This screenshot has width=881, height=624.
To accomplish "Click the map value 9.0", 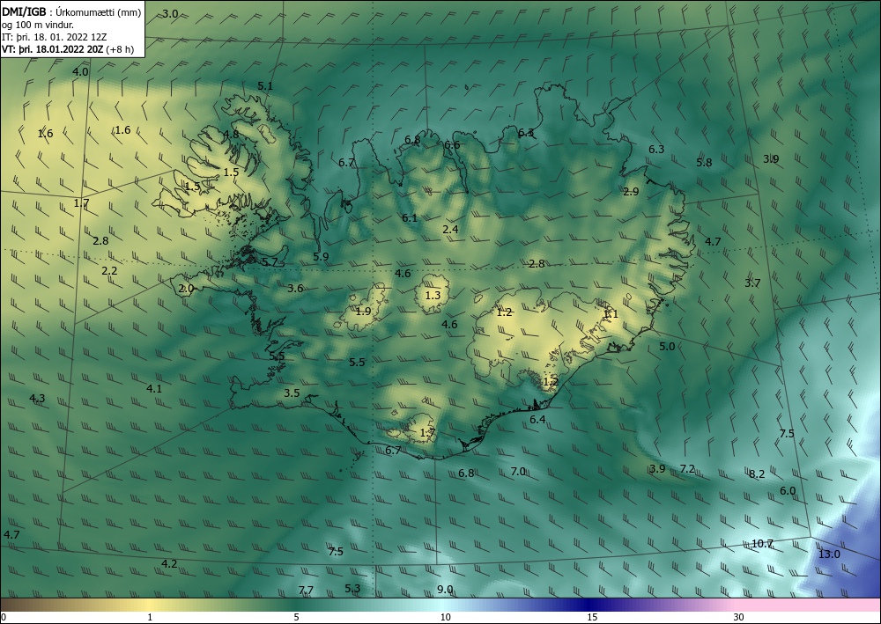I will click(x=445, y=590).
